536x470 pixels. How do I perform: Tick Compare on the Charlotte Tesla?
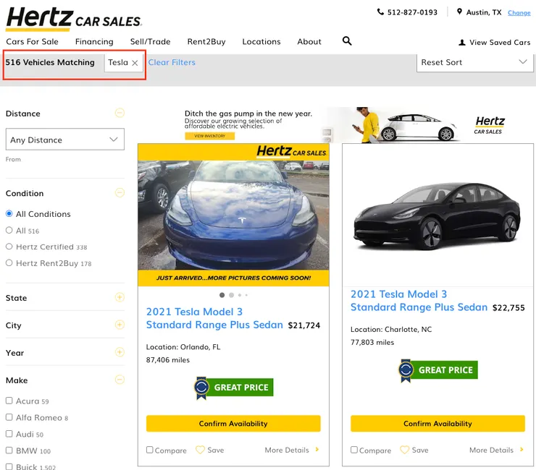(354, 450)
